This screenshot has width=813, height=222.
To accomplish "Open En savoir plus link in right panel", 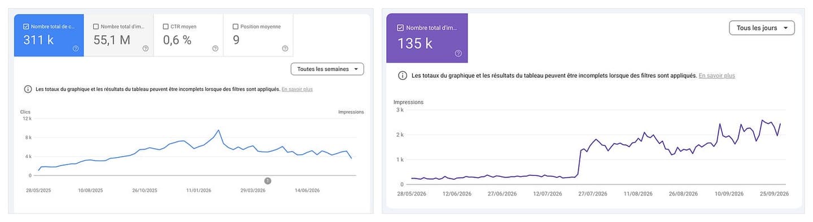I will (x=716, y=76).
